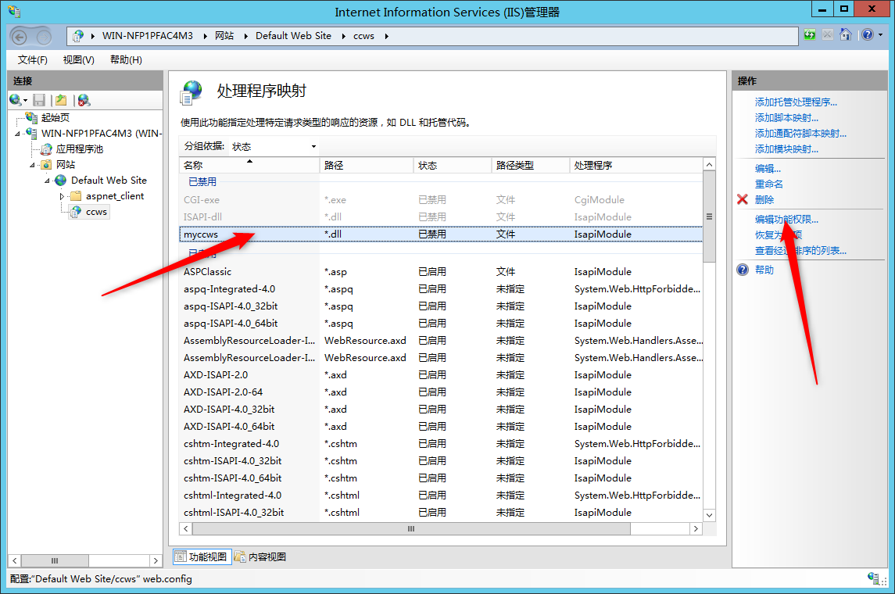Viewport: 895px width, 594px height.
Task: Switch to the 内容视图 tab
Action: [x=260, y=557]
